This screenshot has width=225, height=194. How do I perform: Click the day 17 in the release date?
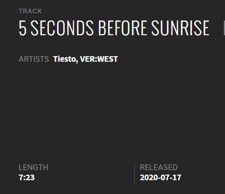[177, 178]
